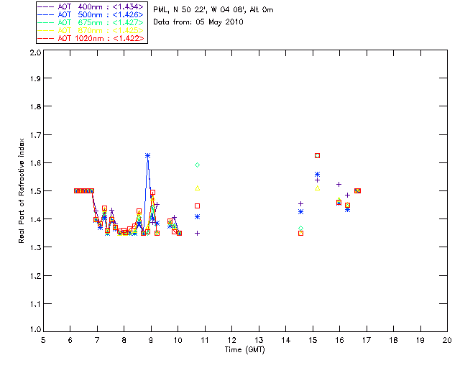Click the 'Time (GMT)' axis label
This screenshot has height=368, width=460.
245,349
